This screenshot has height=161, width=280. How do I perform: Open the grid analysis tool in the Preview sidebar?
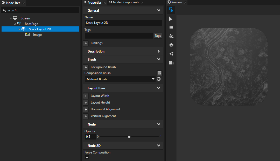coord(171,27)
